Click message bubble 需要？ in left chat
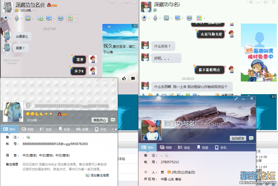The width and height of the screenshot is (278, 186). coord(20,48)
